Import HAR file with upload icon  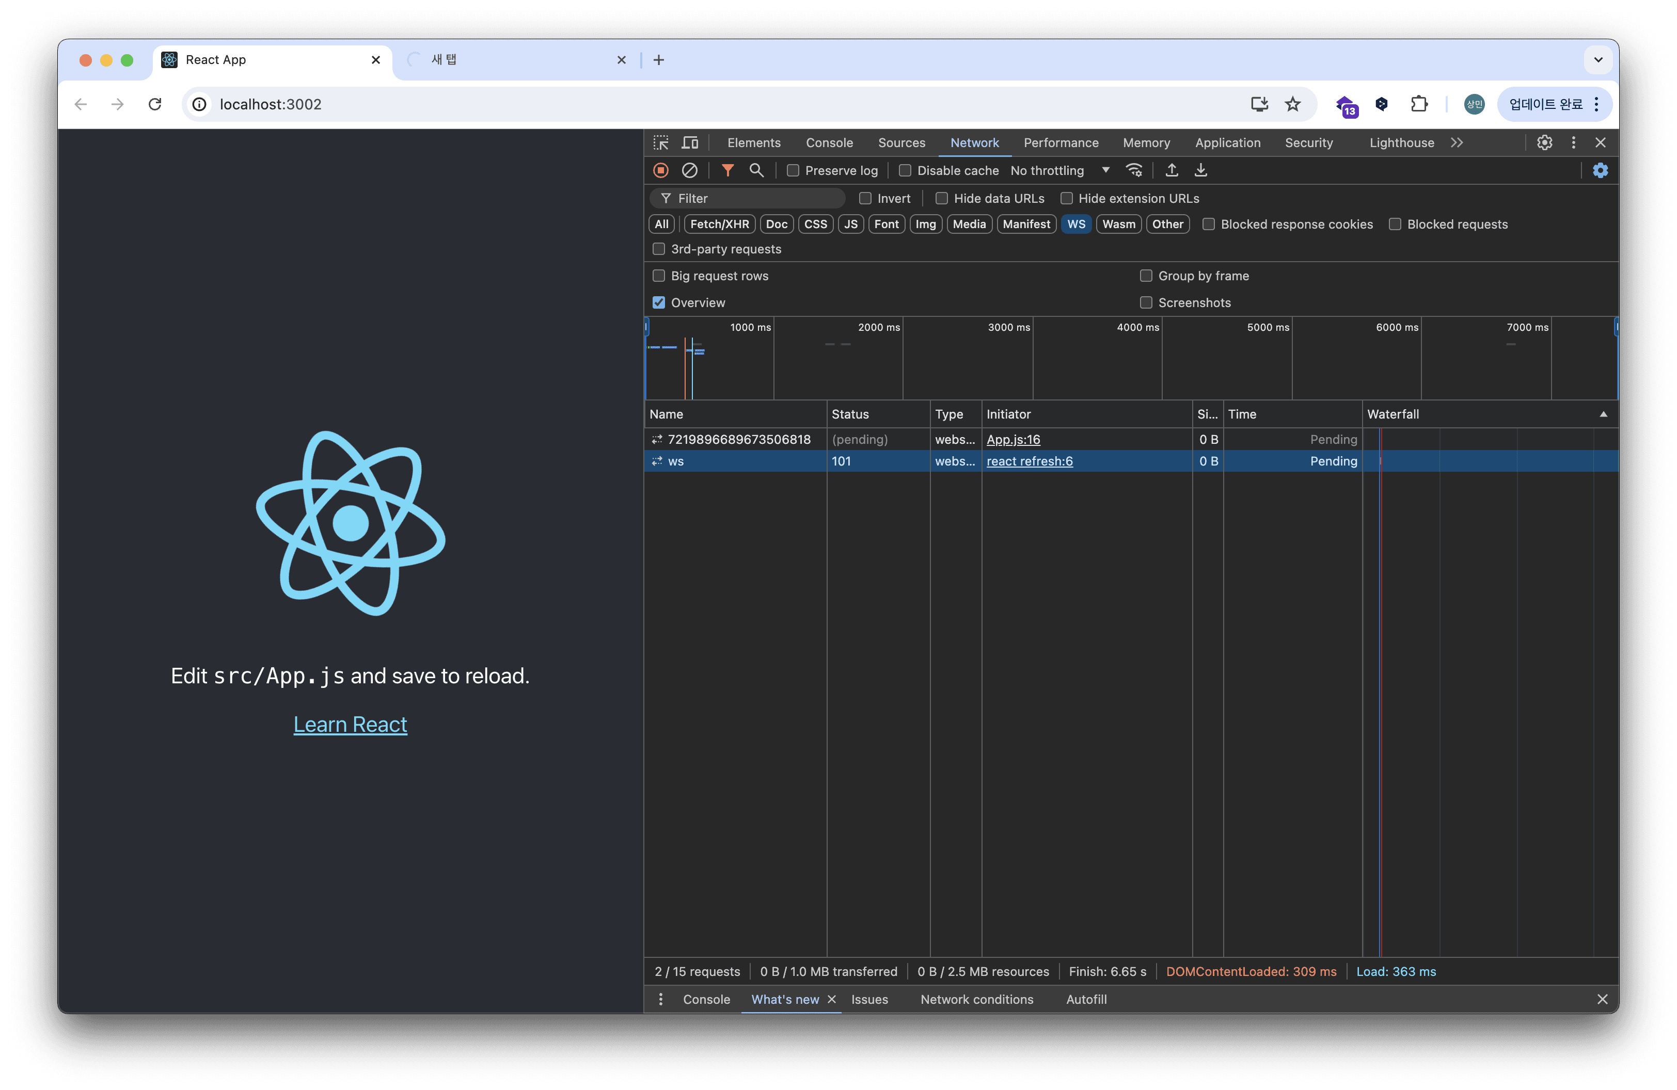coord(1172,170)
